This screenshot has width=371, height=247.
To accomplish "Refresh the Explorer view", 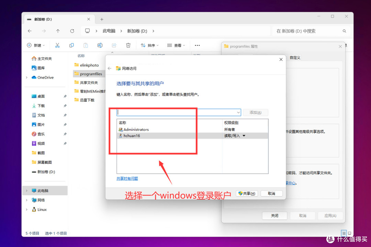I will point(72,31).
